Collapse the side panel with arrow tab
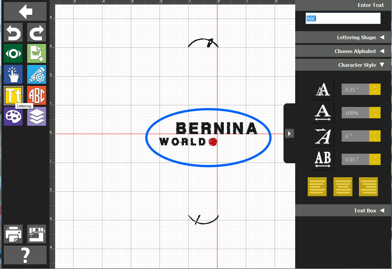The height and width of the screenshot is (269, 392). 290,133
